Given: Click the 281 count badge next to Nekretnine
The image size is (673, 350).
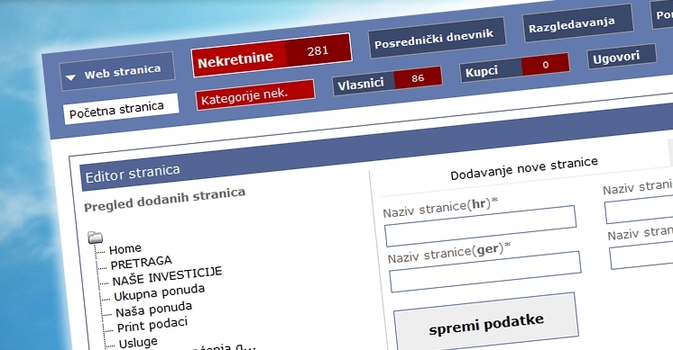Looking at the screenshot, I should pos(318,50).
